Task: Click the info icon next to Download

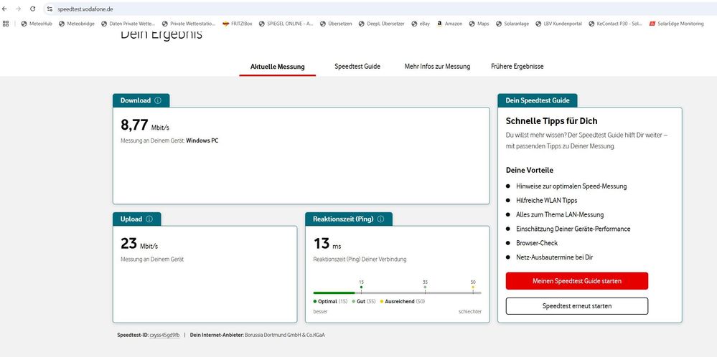Action: (158, 100)
